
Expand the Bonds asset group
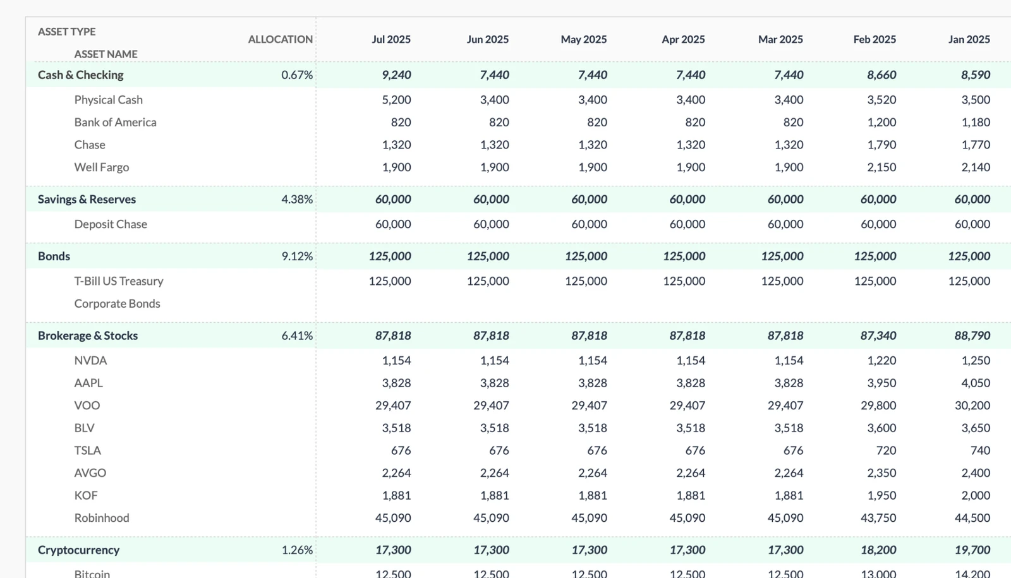53,256
